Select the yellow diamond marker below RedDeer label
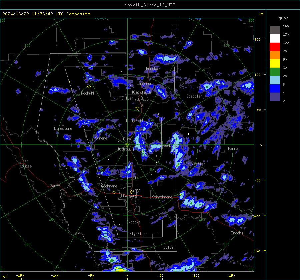The image size is (300, 280). pos(137,108)
